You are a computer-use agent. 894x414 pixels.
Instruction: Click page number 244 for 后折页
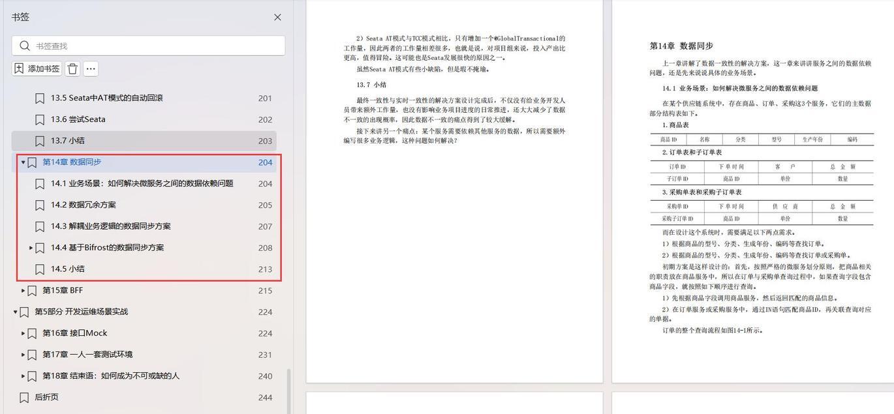pyautogui.click(x=265, y=398)
